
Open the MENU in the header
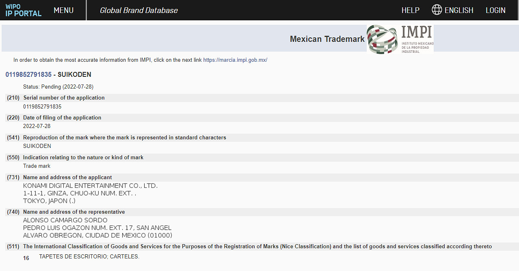[x=63, y=10]
